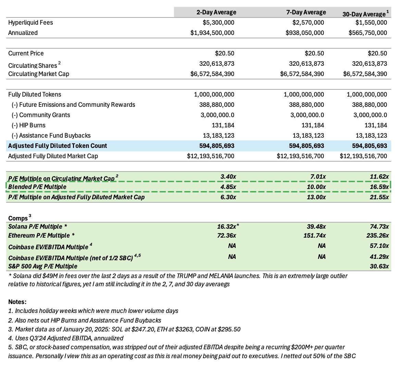Viewport: 396px width, 365px height.
Task: Click the "Comps" section heading
Action: (20, 217)
